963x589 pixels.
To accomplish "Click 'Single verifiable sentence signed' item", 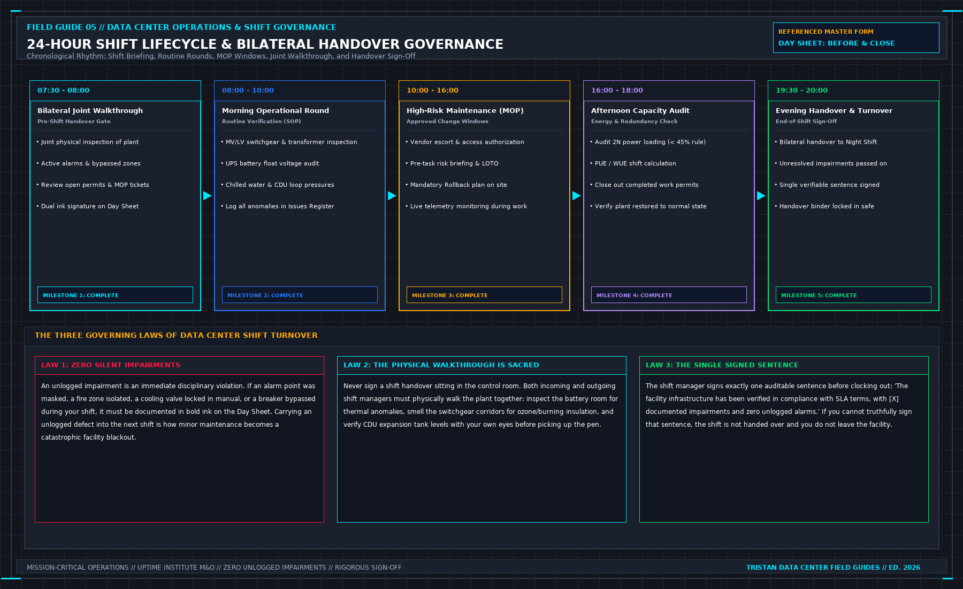I will (x=827, y=185).
